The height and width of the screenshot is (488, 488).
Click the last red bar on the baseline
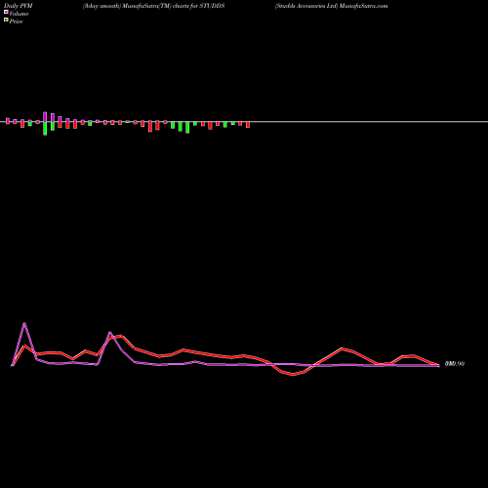(248, 125)
